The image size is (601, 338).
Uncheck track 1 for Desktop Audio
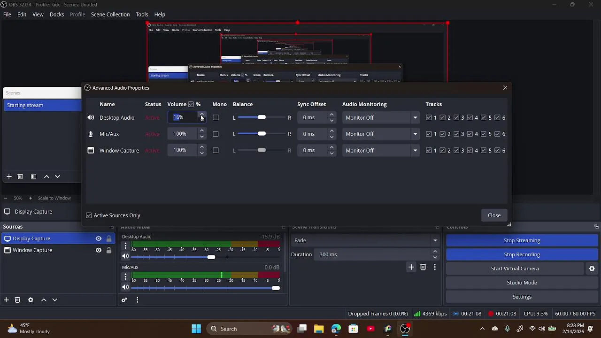click(429, 118)
